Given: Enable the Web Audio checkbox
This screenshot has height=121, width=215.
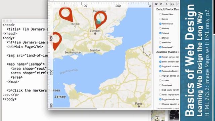Looking at the screenshot, I should click(160, 43).
